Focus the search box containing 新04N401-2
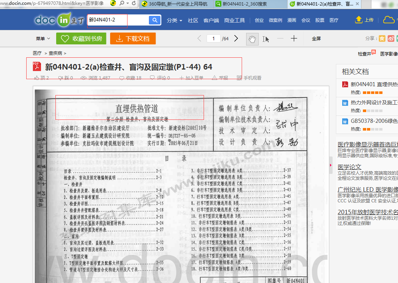 [x=118, y=20]
